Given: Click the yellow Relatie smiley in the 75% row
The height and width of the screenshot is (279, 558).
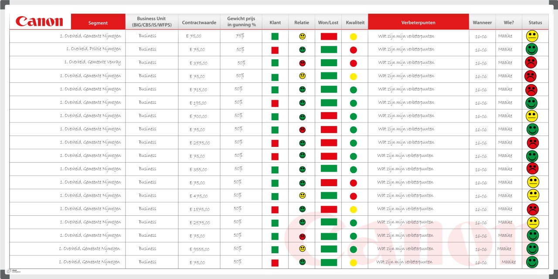Looking at the screenshot, I should pos(303,36).
